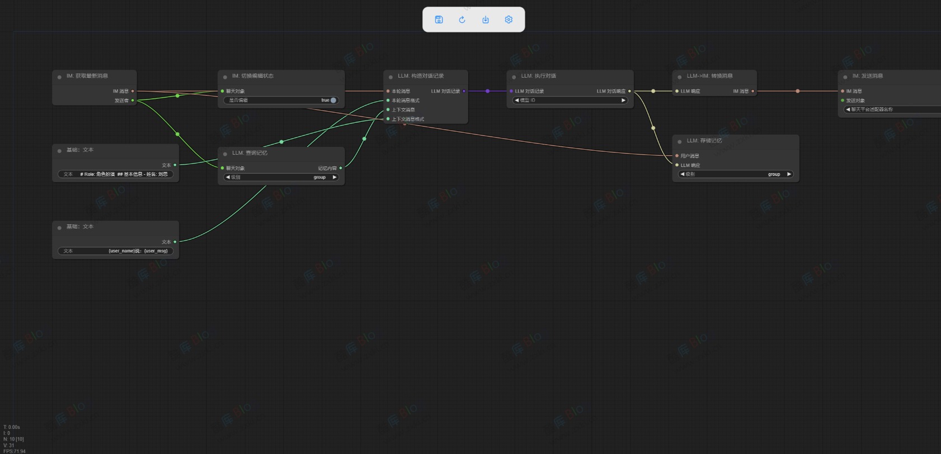Click the '记忆内容' output slot on 查询记忆 node
The width and height of the screenshot is (941, 454).
[x=341, y=168]
